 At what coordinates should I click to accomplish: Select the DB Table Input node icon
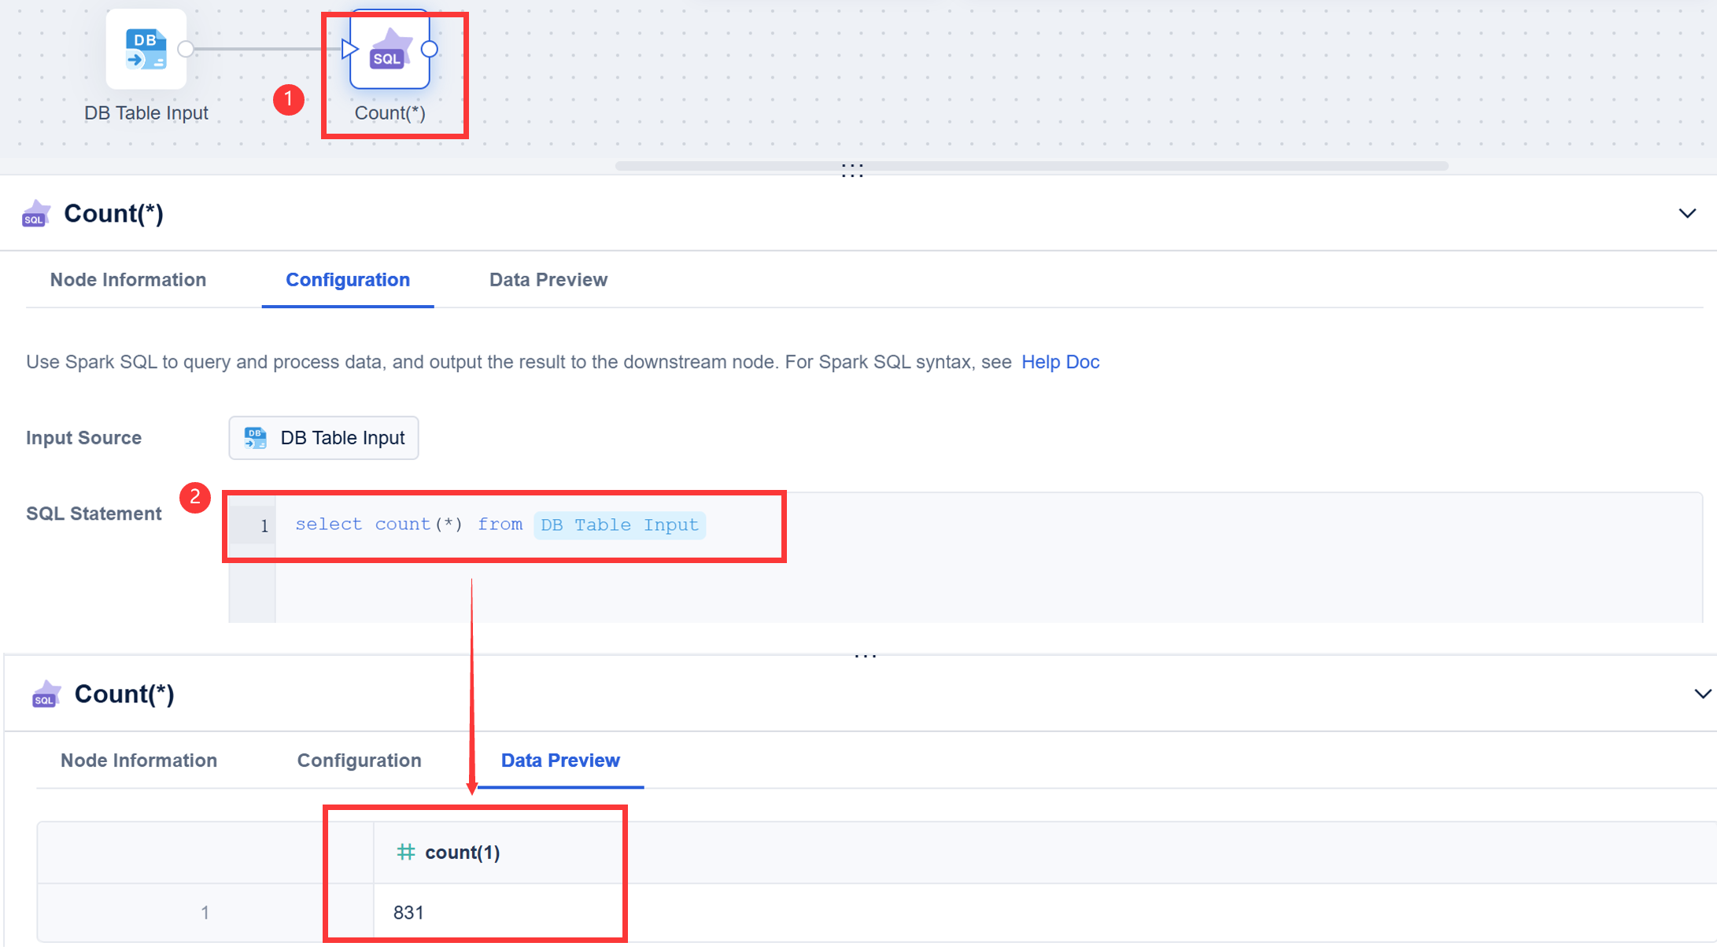(146, 49)
